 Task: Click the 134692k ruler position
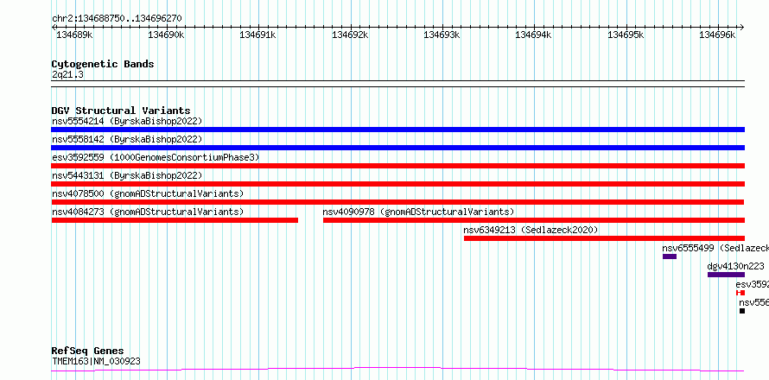pos(350,35)
